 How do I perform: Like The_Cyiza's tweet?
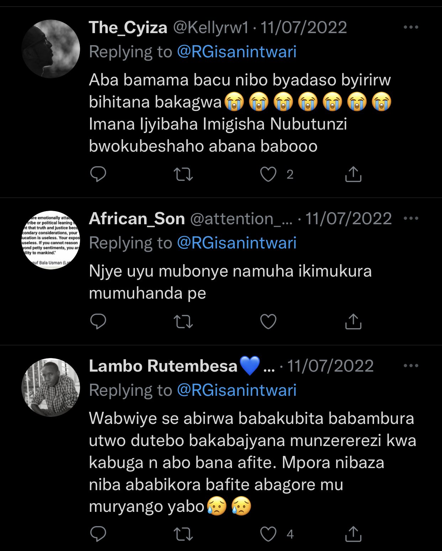coord(268,174)
